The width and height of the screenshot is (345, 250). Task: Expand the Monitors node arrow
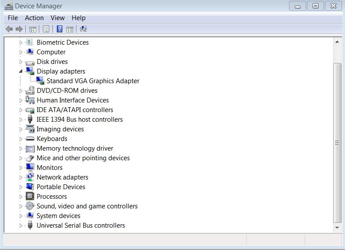(x=21, y=168)
